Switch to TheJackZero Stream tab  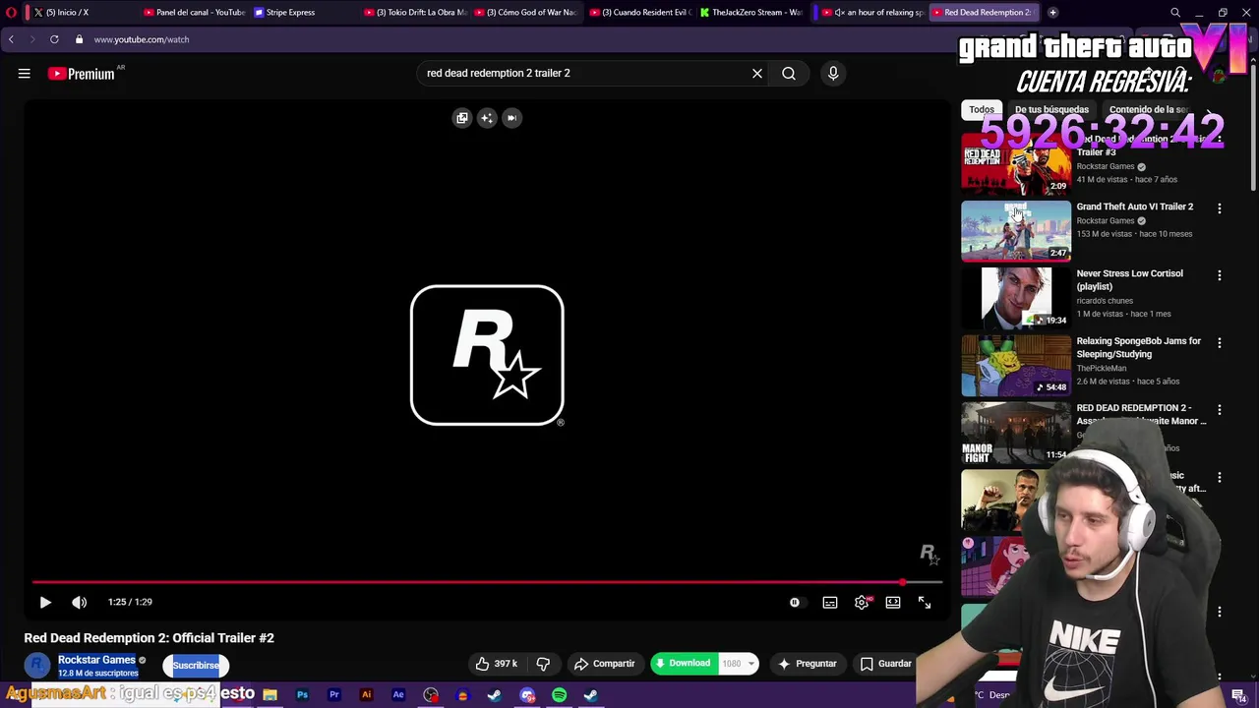tap(750, 13)
